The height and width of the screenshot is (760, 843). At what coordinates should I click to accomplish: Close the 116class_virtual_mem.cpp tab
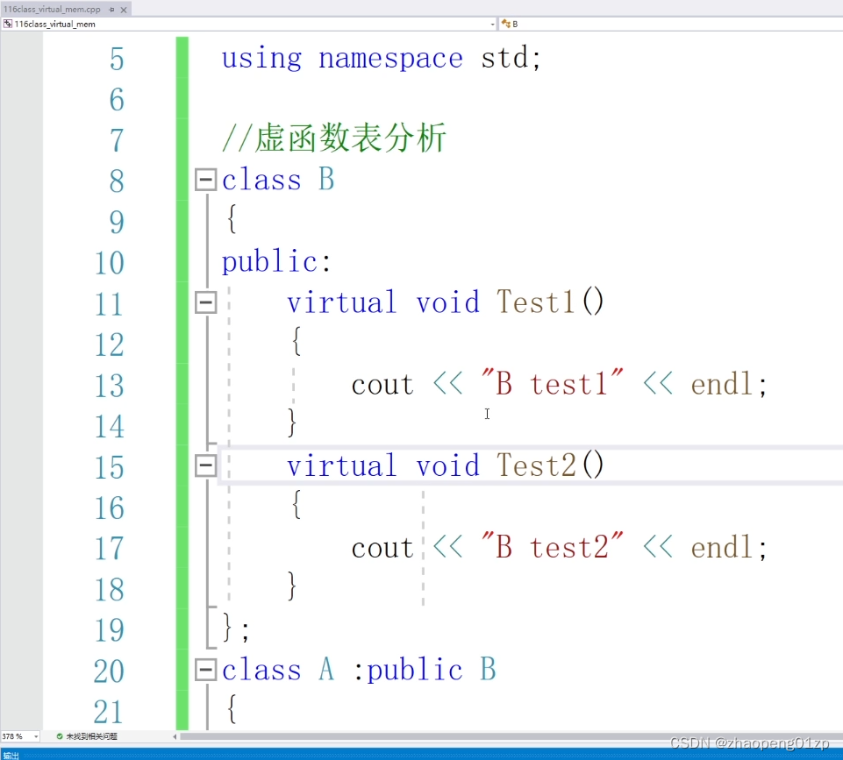click(x=123, y=9)
